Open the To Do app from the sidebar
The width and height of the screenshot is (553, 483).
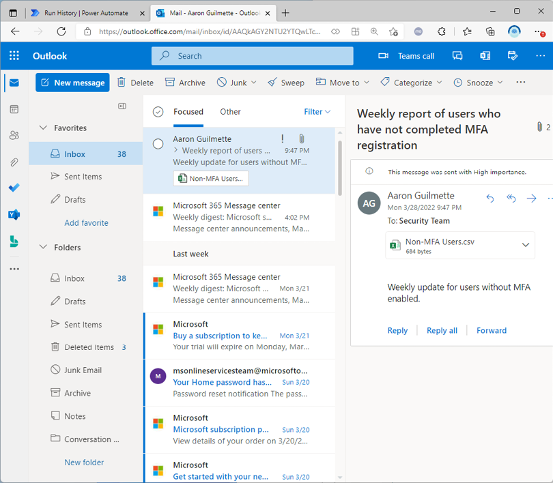[x=14, y=188]
